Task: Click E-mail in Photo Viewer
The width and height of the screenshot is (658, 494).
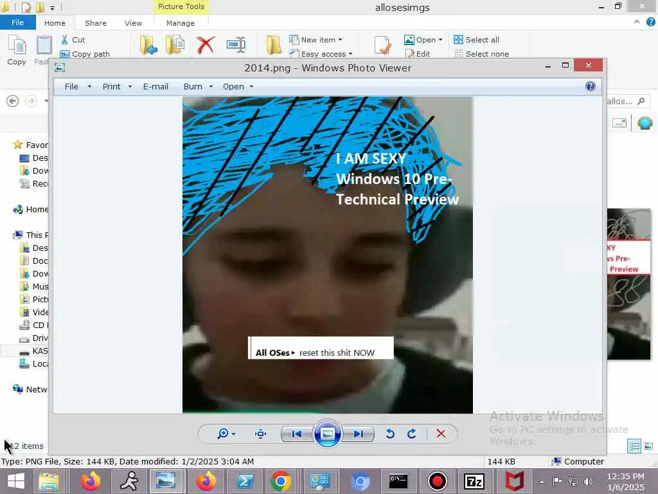Action: pos(156,87)
